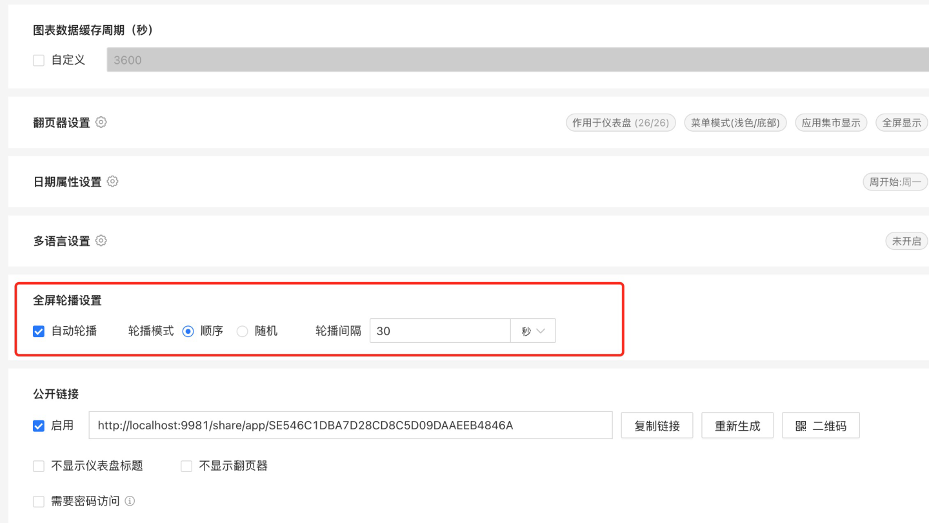Click the 作用于仪表盘 (26/26) tag
Viewport: 929px width, 523px height.
(621, 123)
